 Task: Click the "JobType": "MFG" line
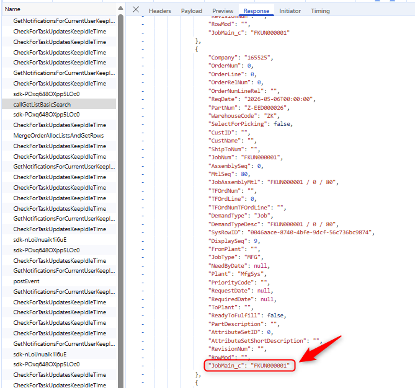pyautogui.click(x=236, y=257)
